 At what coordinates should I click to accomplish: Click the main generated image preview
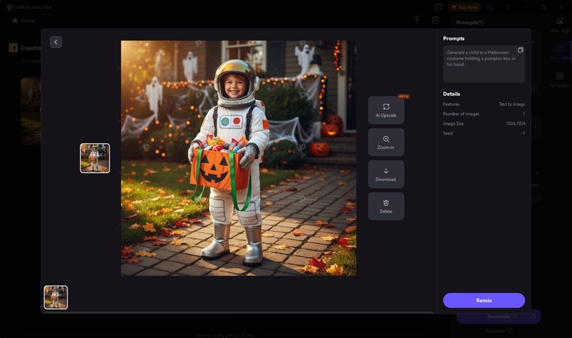click(238, 158)
